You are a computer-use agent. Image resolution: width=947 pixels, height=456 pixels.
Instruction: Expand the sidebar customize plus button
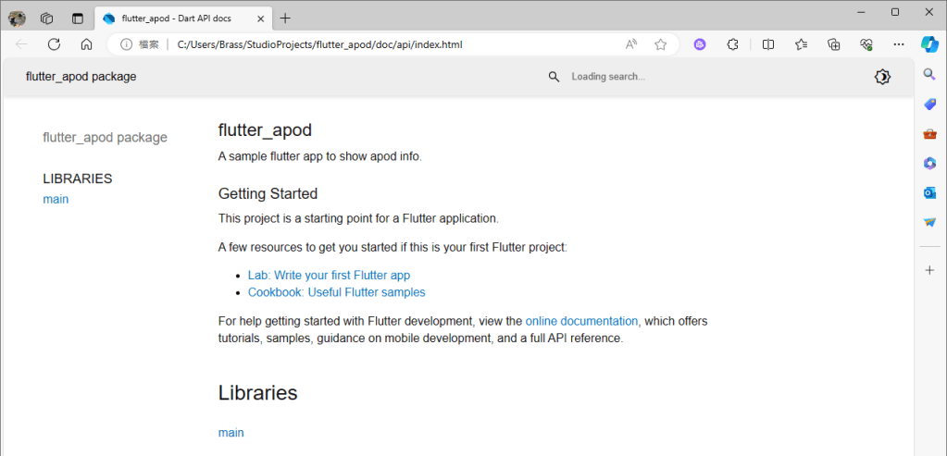[929, 270]
